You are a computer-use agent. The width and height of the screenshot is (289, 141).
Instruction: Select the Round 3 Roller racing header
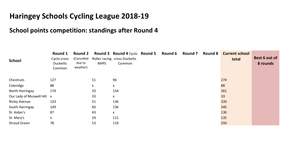coord(102,58)
